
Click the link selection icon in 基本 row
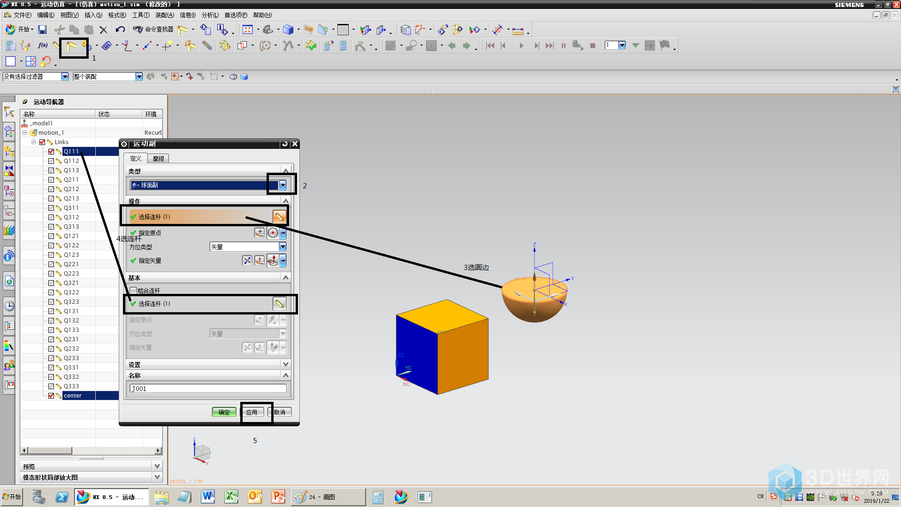click(x=279, y=304)
